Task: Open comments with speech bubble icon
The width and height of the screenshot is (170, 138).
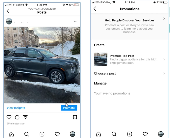Action: [17, 117]
